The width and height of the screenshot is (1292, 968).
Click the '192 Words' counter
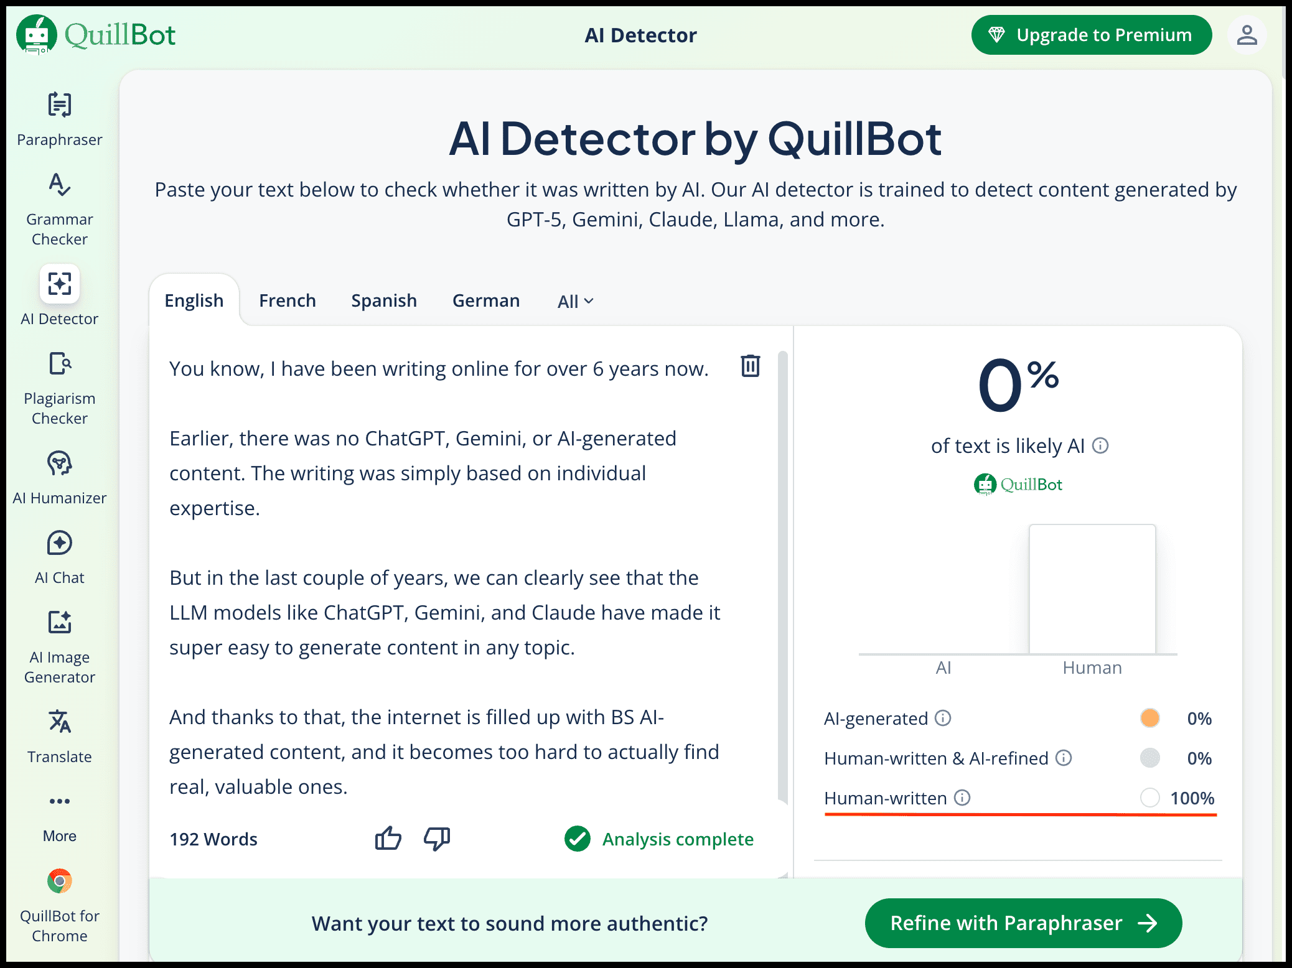(213, 839)
